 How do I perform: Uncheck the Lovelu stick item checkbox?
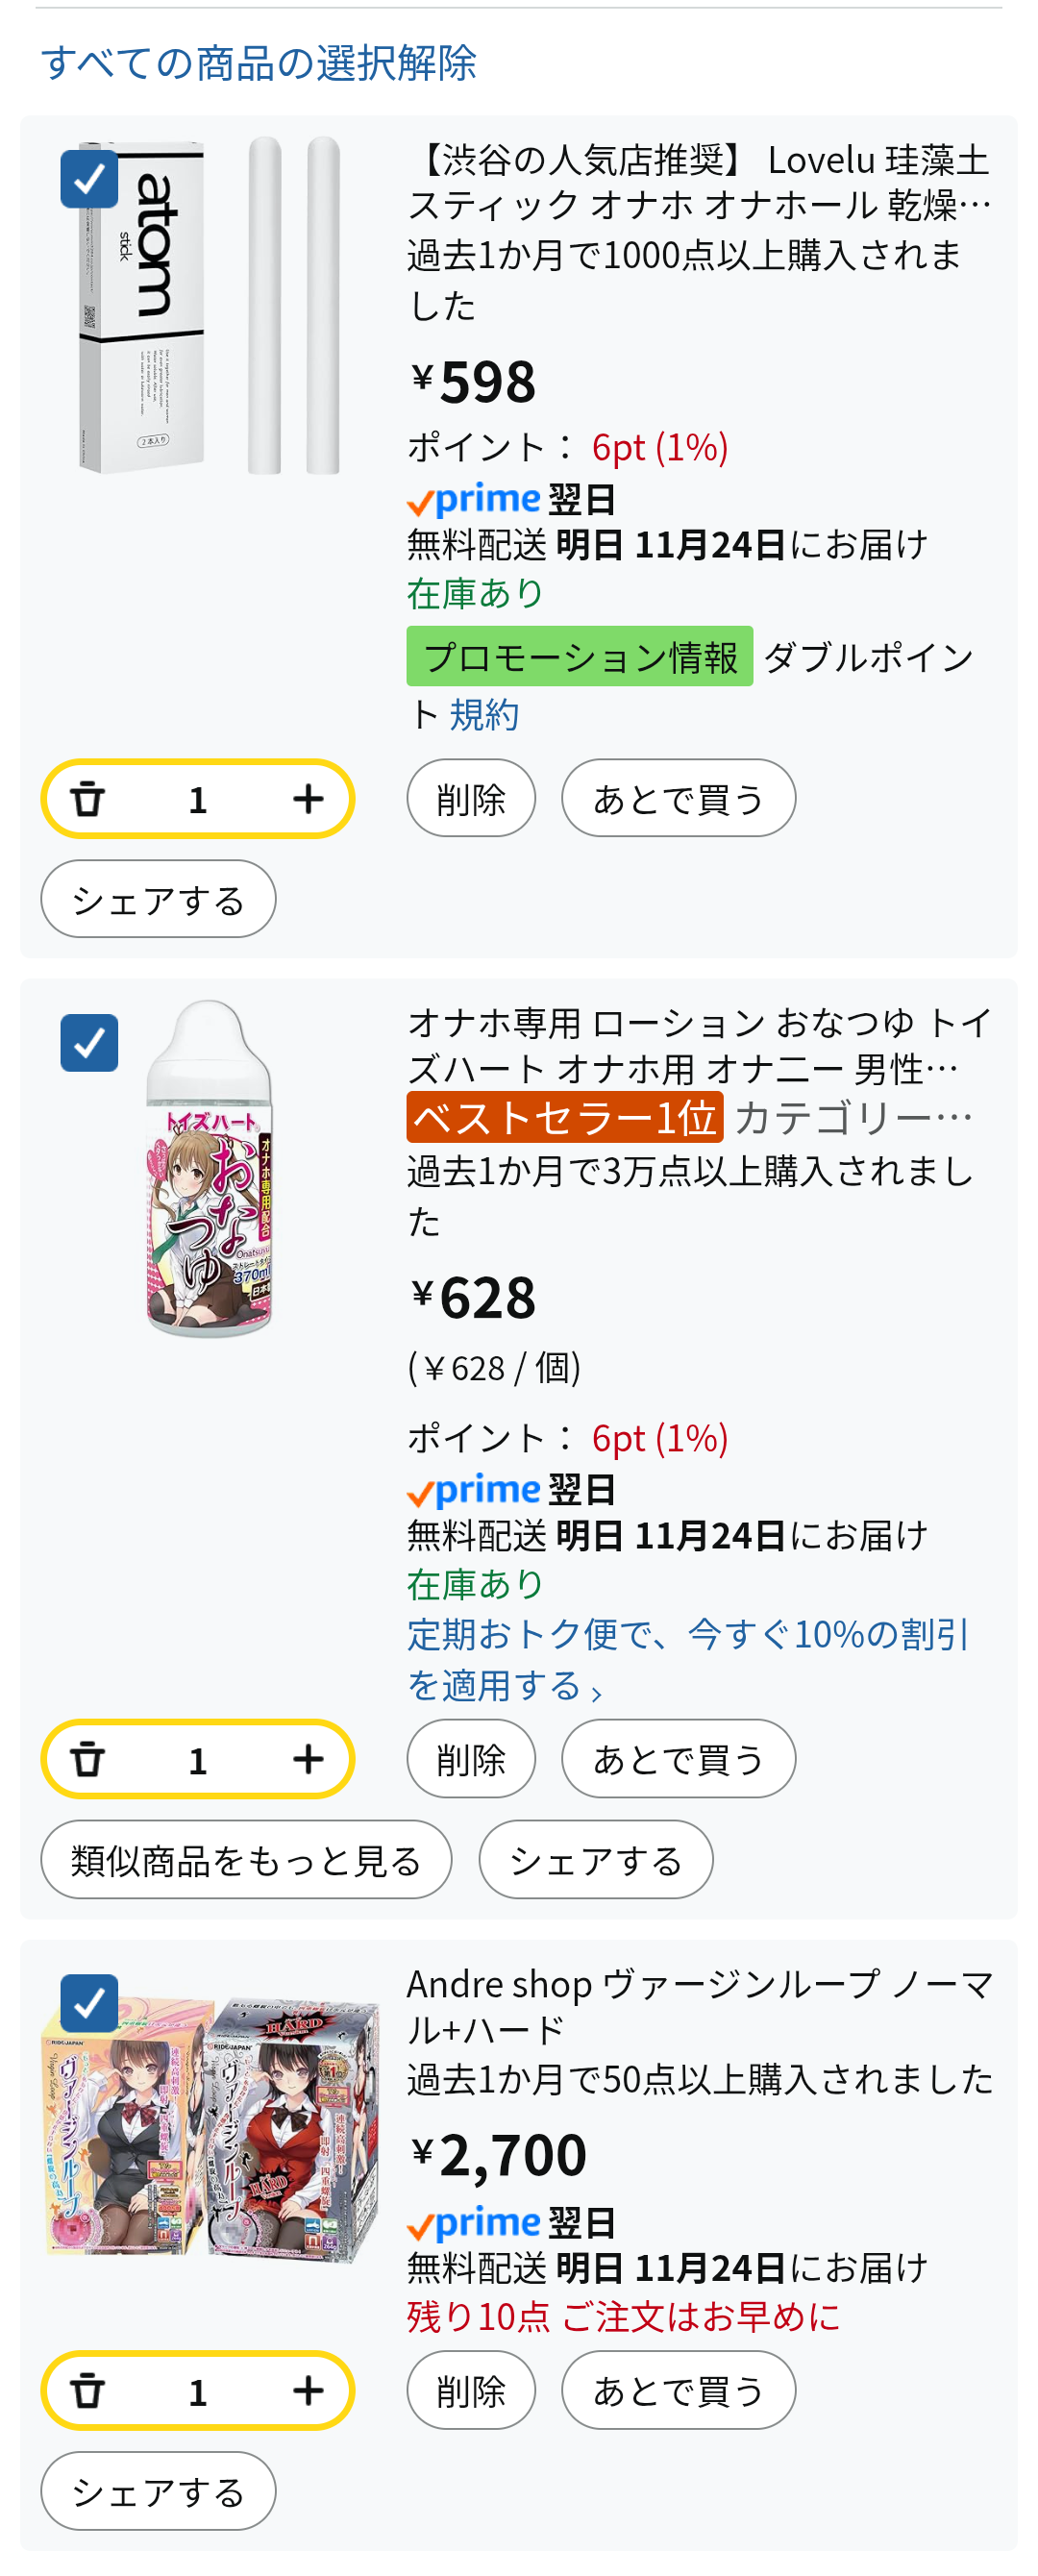89,179
